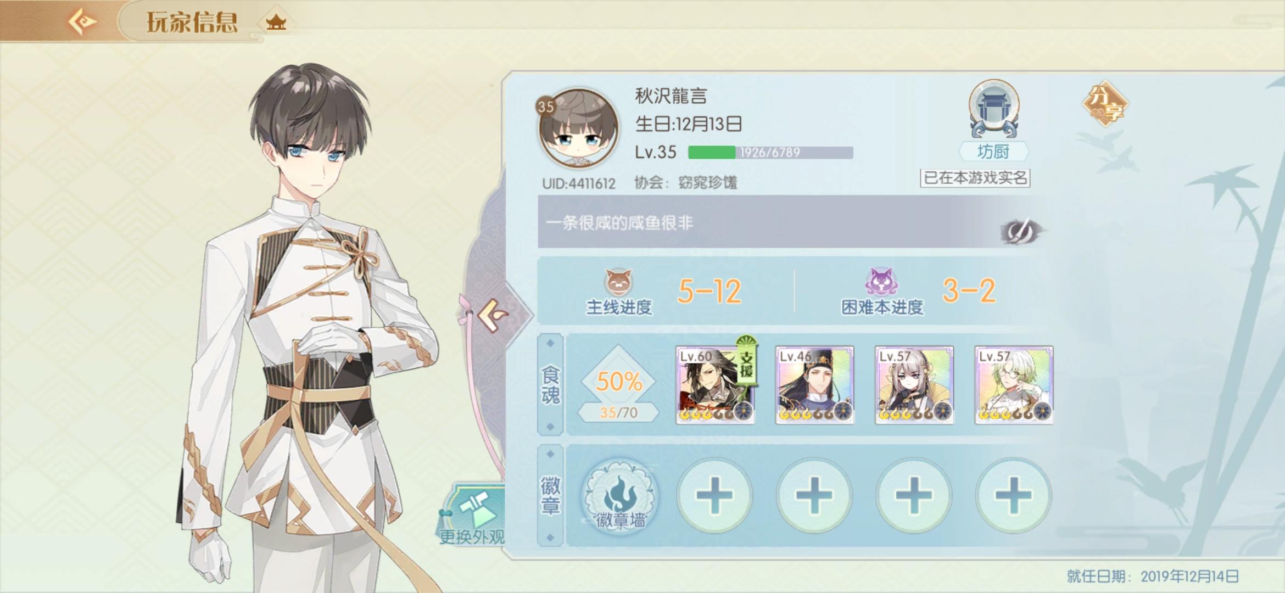The height and width of the screenshot is (593, 1285).
Task: Select the Lv.60 support food soul
Action: click(x=715, y=385)
